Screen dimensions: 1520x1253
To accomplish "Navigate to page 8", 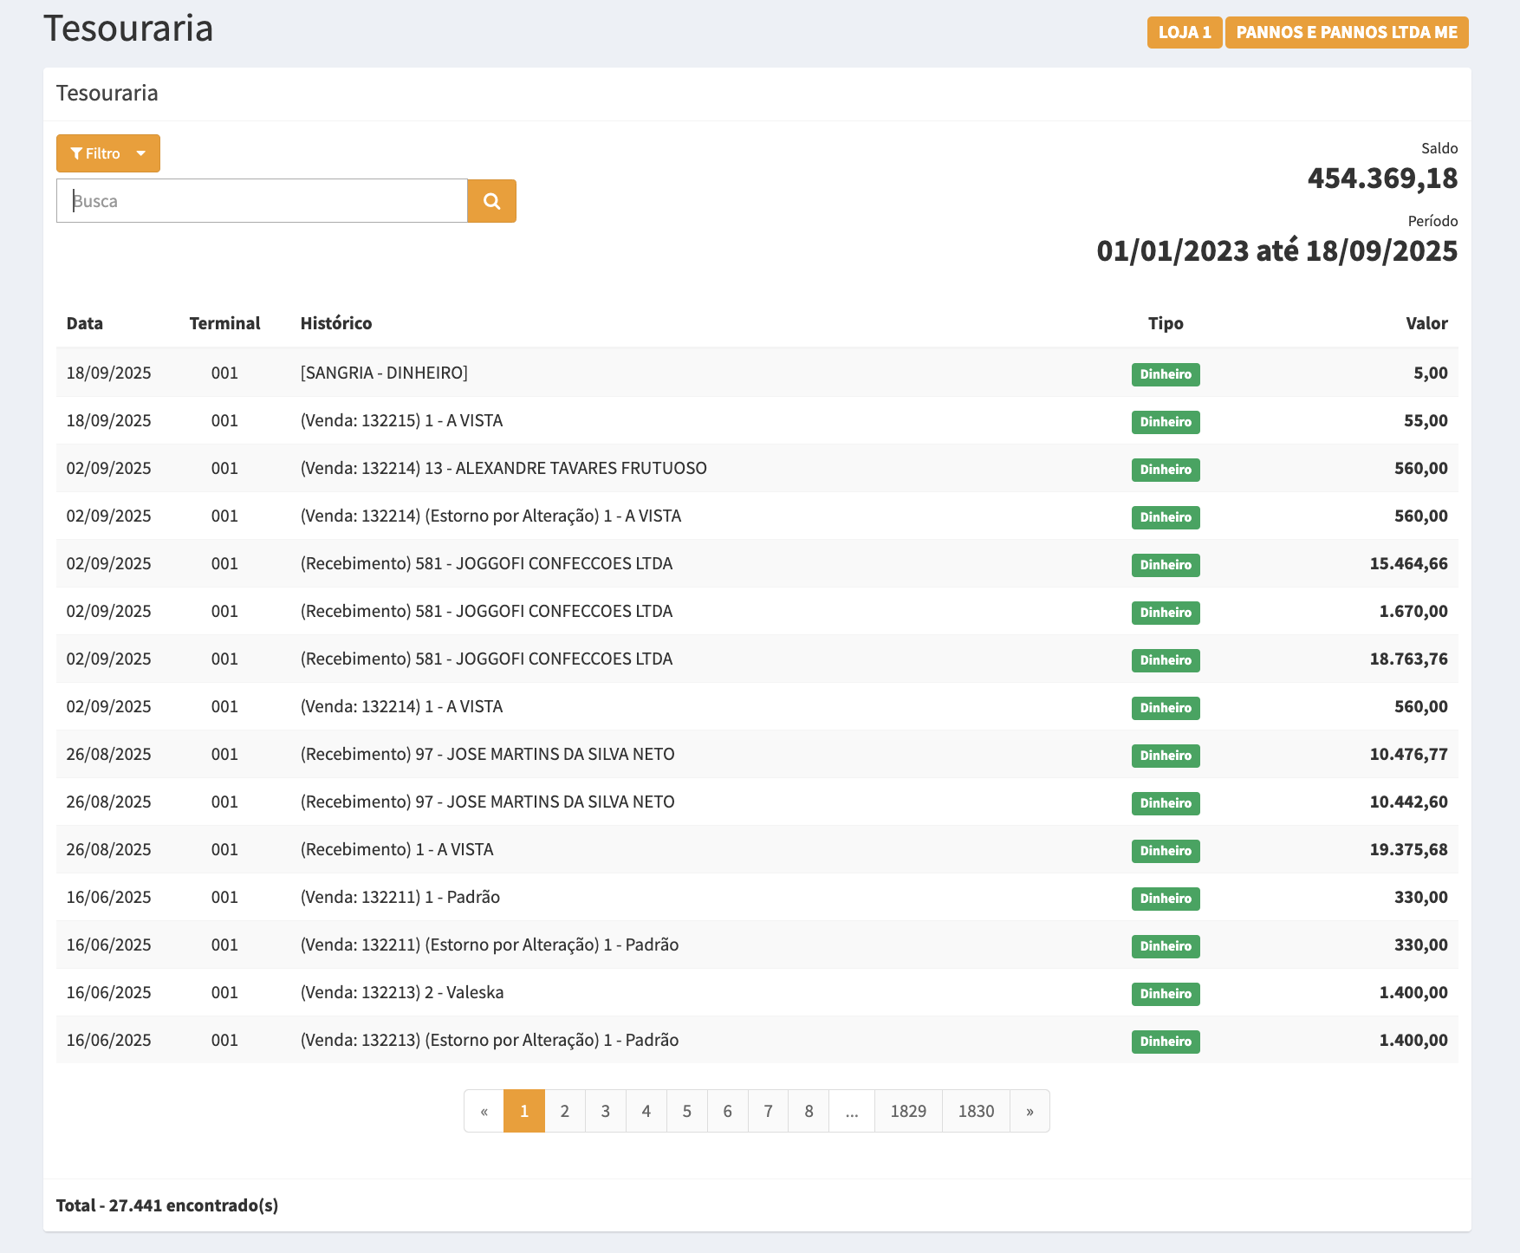I will tap(809, 1111).
